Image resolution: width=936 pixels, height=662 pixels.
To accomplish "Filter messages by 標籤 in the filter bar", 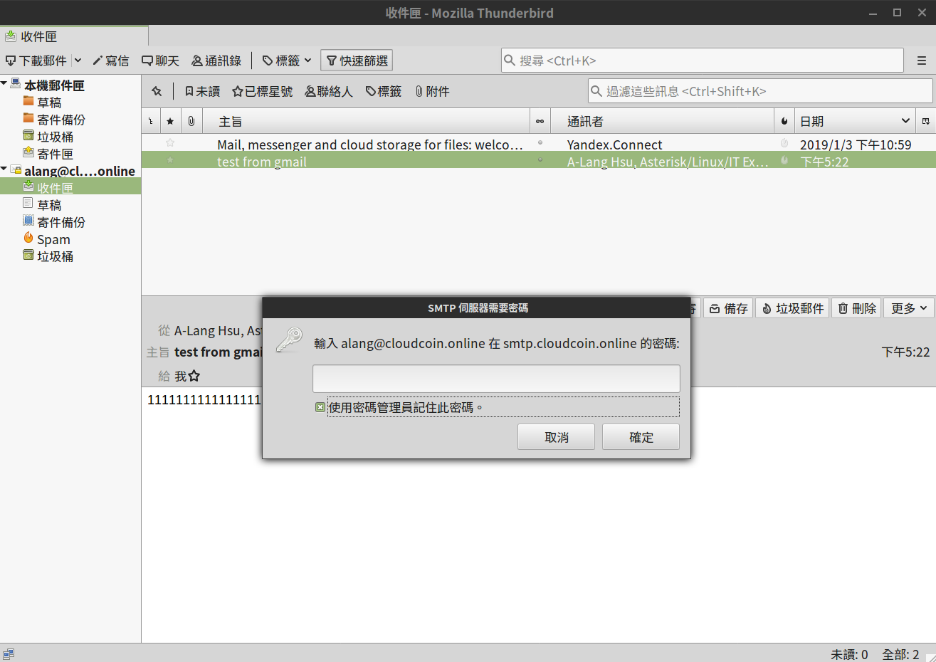I will pos(384,91).
